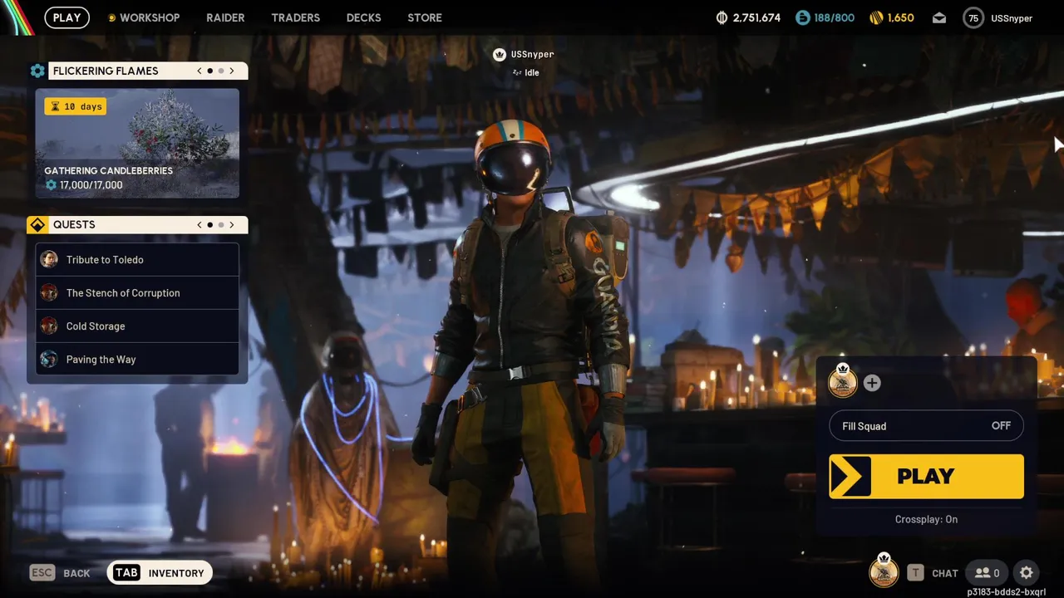Open CHAT at the bottom bar
The image size is (1064, 598).
[944, 573]
